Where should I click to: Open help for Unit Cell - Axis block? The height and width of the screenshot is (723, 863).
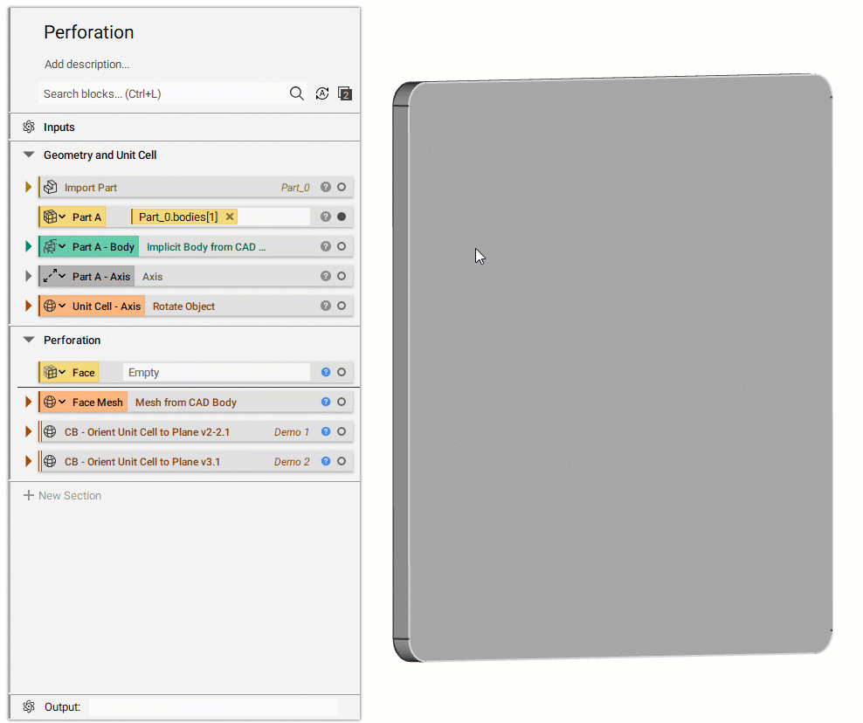click(326, 306)
